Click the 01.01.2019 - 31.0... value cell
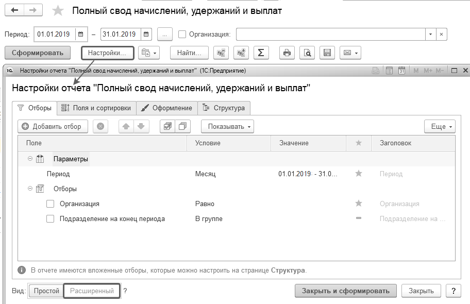 tap(308, 174)
